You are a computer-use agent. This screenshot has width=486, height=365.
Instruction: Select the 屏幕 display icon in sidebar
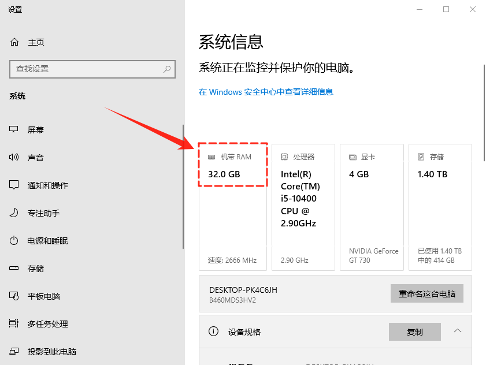(x=13, y=129)
